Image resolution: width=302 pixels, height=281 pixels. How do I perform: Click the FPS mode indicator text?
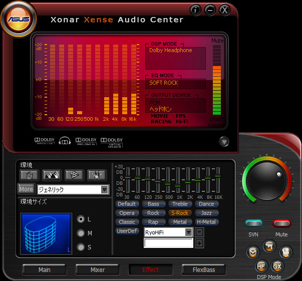click(181, 116)
